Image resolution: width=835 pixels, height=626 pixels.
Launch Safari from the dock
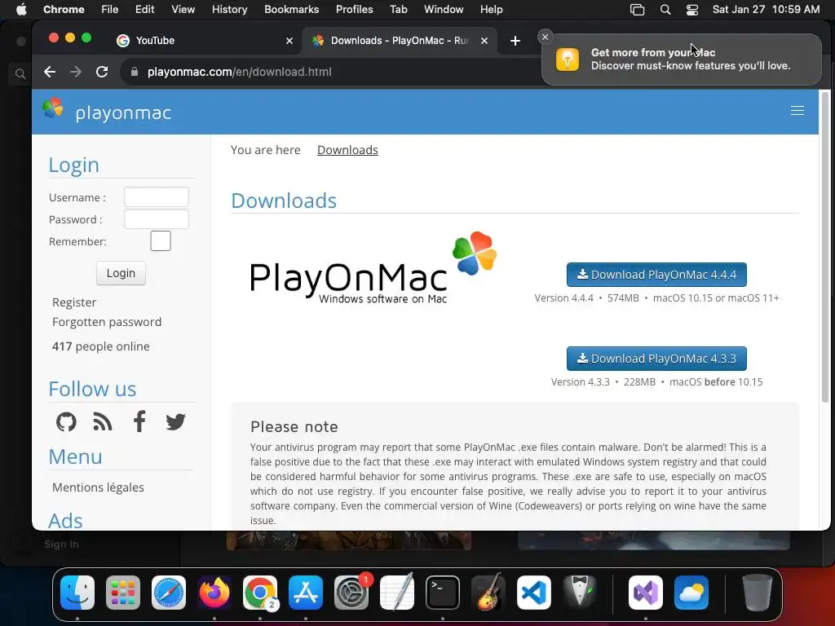click(169, 593)
